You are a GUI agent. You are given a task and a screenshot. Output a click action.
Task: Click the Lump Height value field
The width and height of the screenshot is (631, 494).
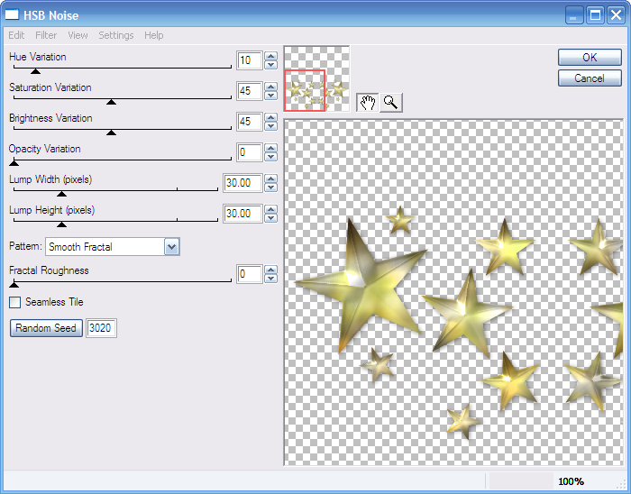242,214
